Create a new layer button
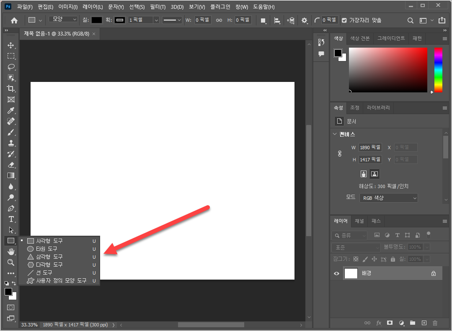Viewport: 452px width, 331px height. (x=424, y=323)
